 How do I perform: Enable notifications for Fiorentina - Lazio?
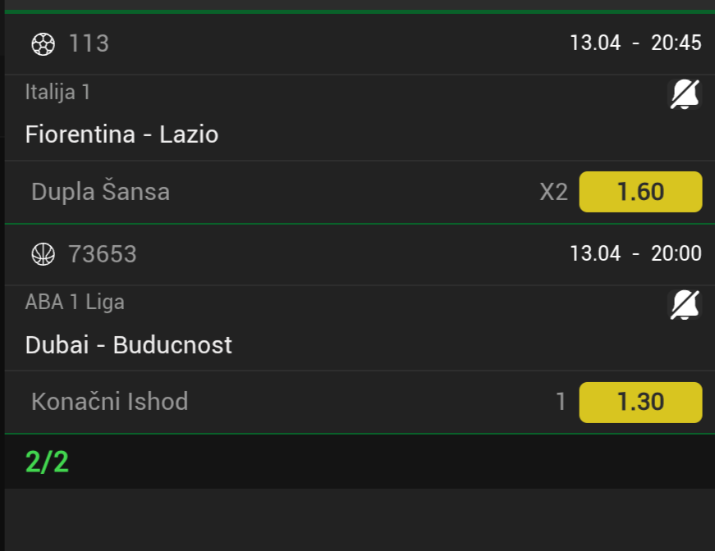click(x=685, y=96)
